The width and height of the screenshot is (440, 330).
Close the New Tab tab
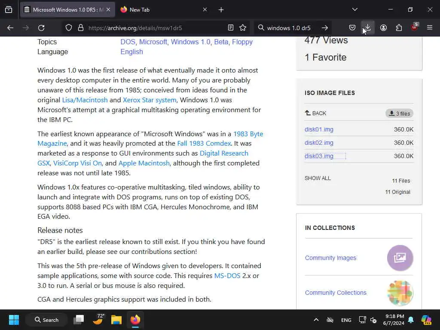[205, 9]
